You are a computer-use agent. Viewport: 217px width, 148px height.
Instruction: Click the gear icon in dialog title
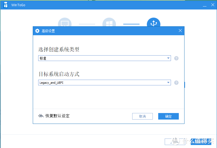point(37,31)
